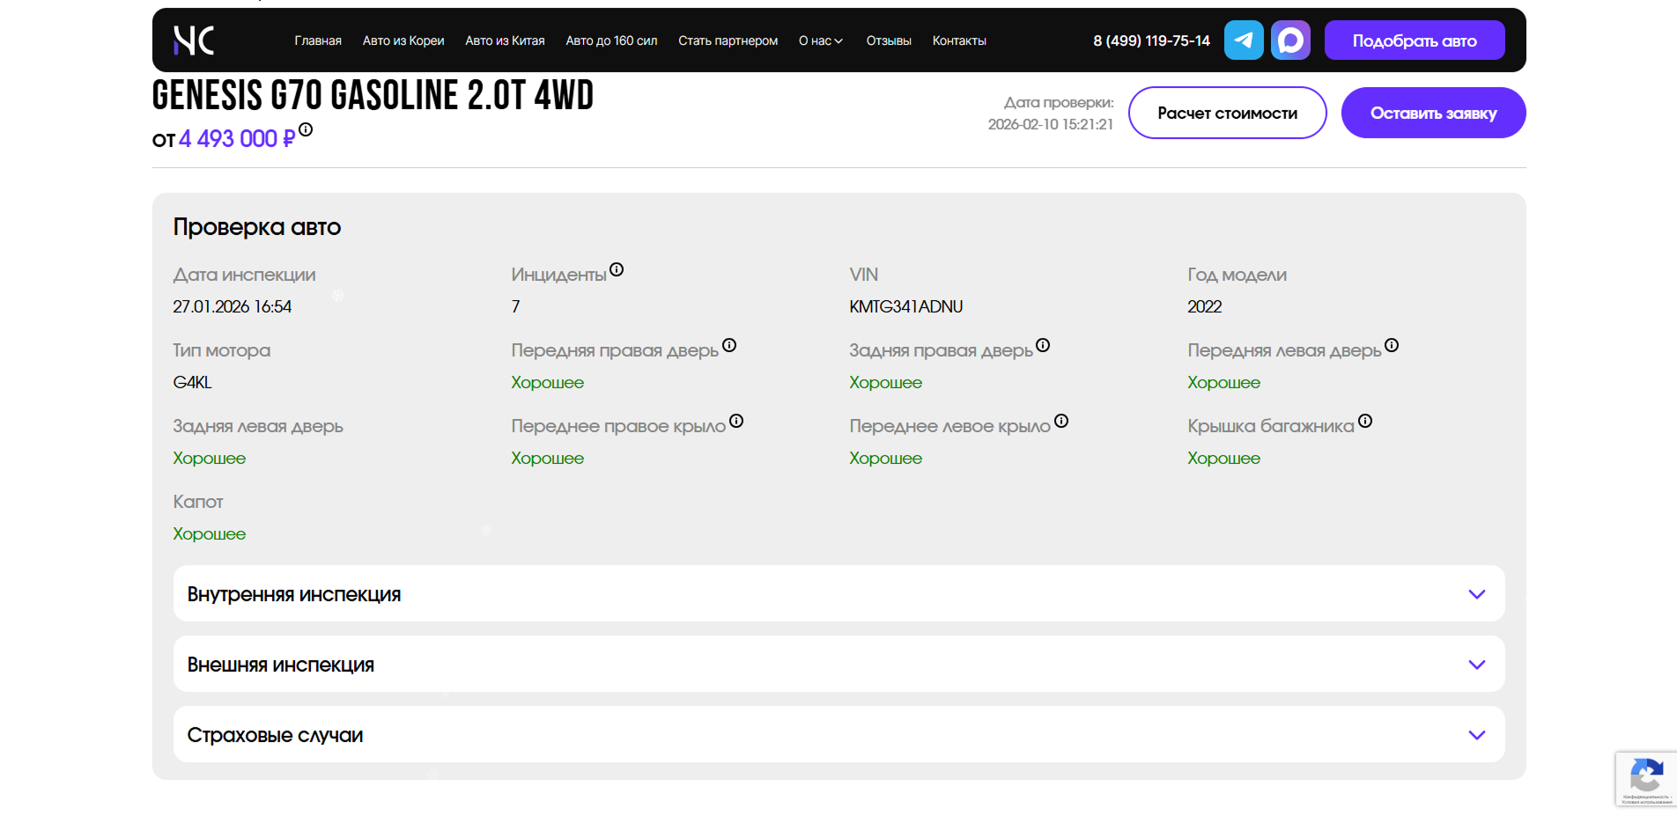Click the VIN value KMTG341ADNU

[905, 306]
